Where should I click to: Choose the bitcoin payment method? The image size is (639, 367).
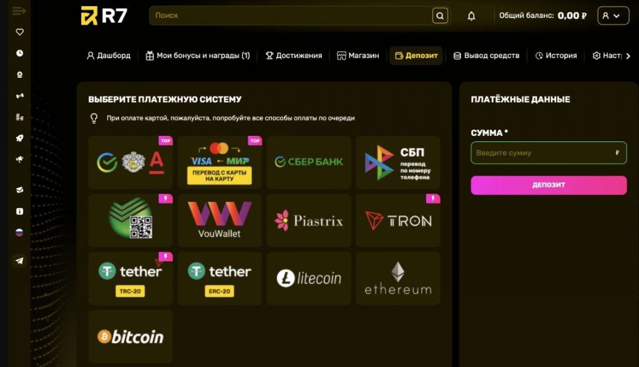(x=130, y=336)
